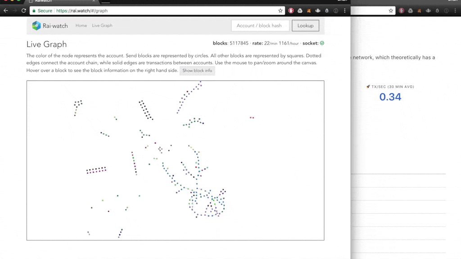461x259 pixels.
Task: Go back with the browser back arrow
Action: 5,10
